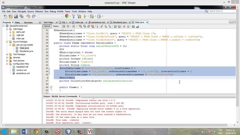
Task: Click Find Previous Occurrence editor icon
Action: (x=85, y=27)
